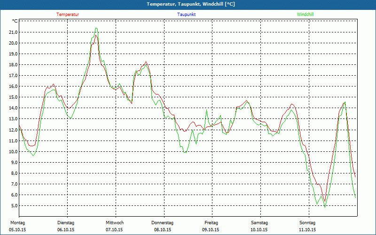Click the Dienstag day label
The image size is (376, 235).
pos(66,223)
